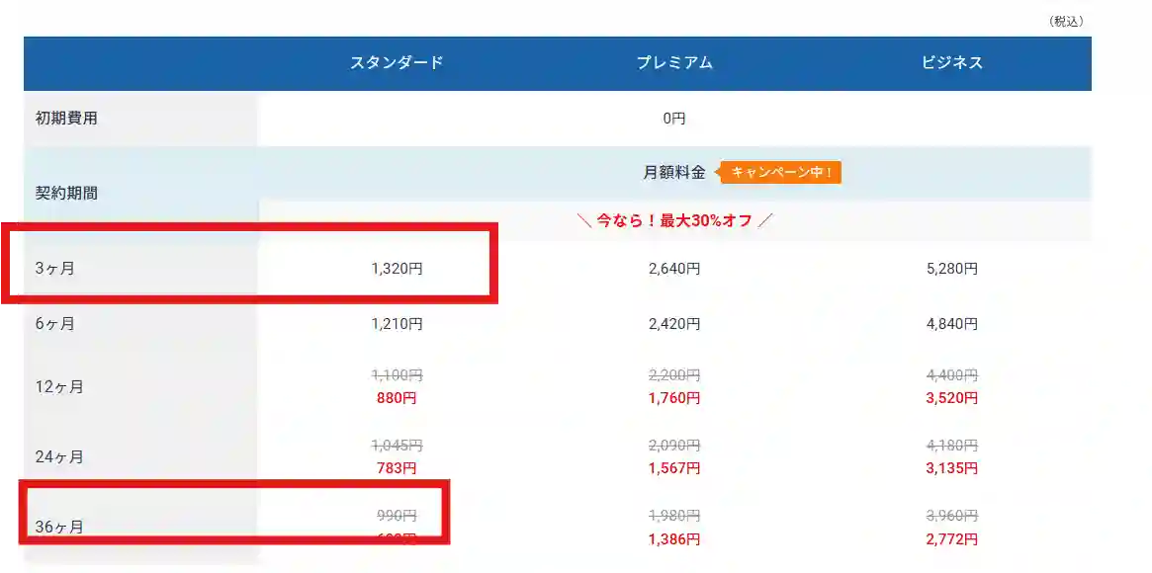Select the 36ヶ月 contract period row label
Viewport: 1152px width, 573px height.
coord(59,527)
